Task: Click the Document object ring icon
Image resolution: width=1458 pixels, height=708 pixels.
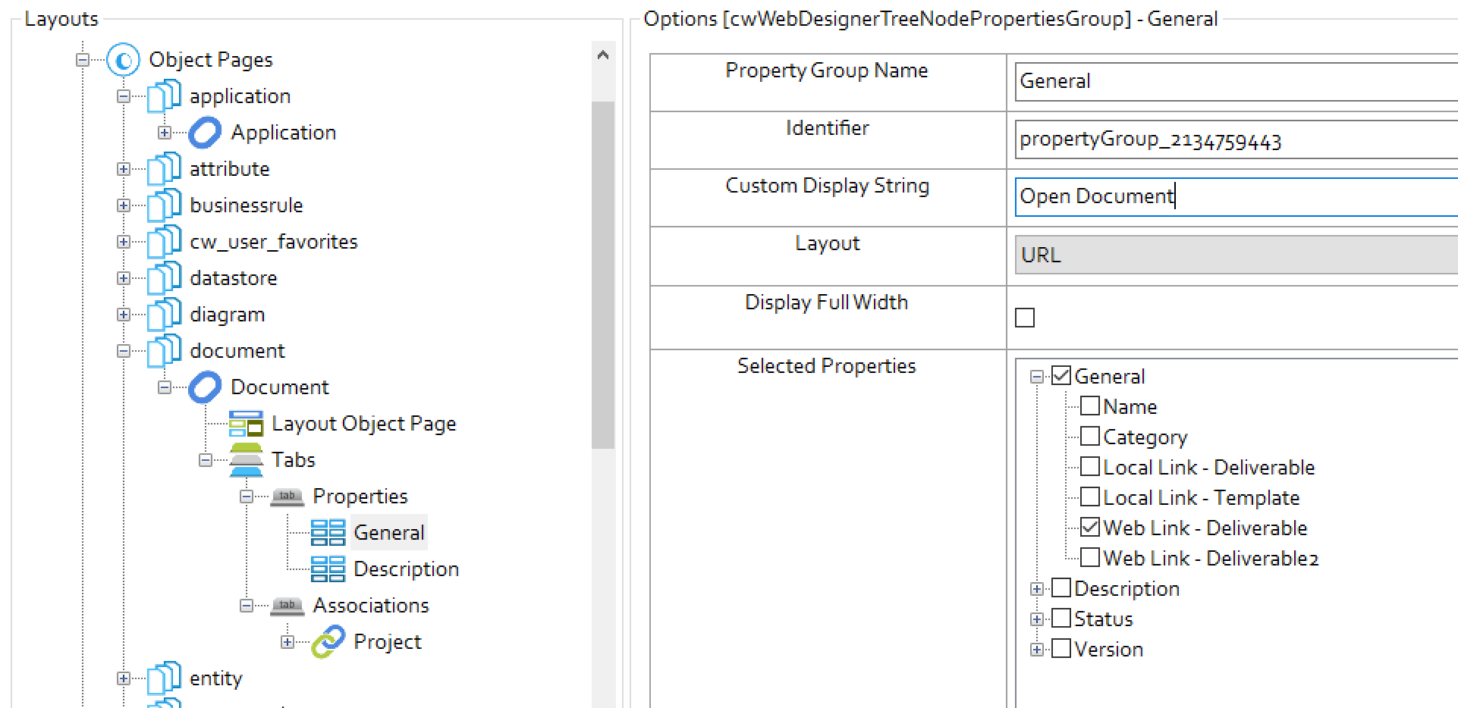Action: point(205,387)
